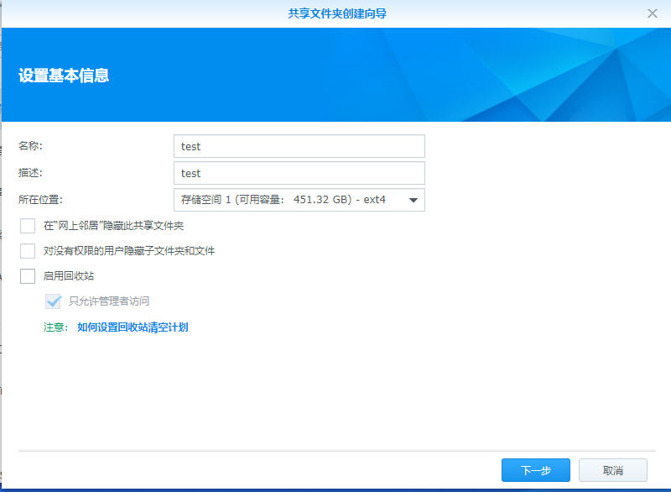Click 取消 to cancel folder creation

click(611, 470)
